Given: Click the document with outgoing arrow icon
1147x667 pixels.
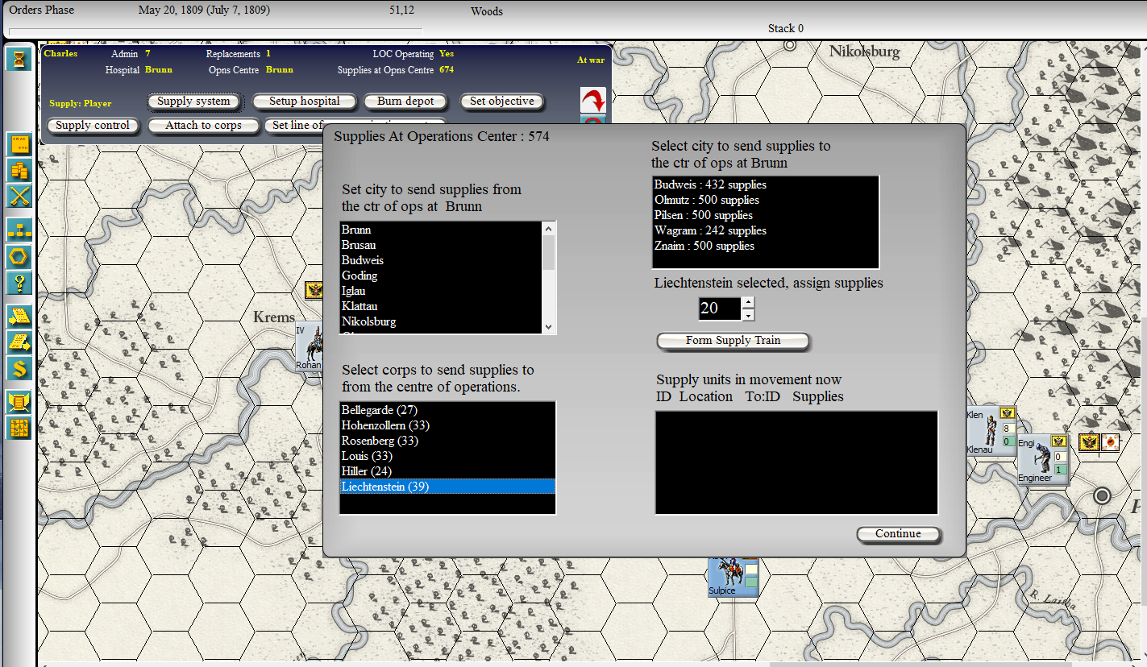Looking at the screenshot, I should 19,342.
